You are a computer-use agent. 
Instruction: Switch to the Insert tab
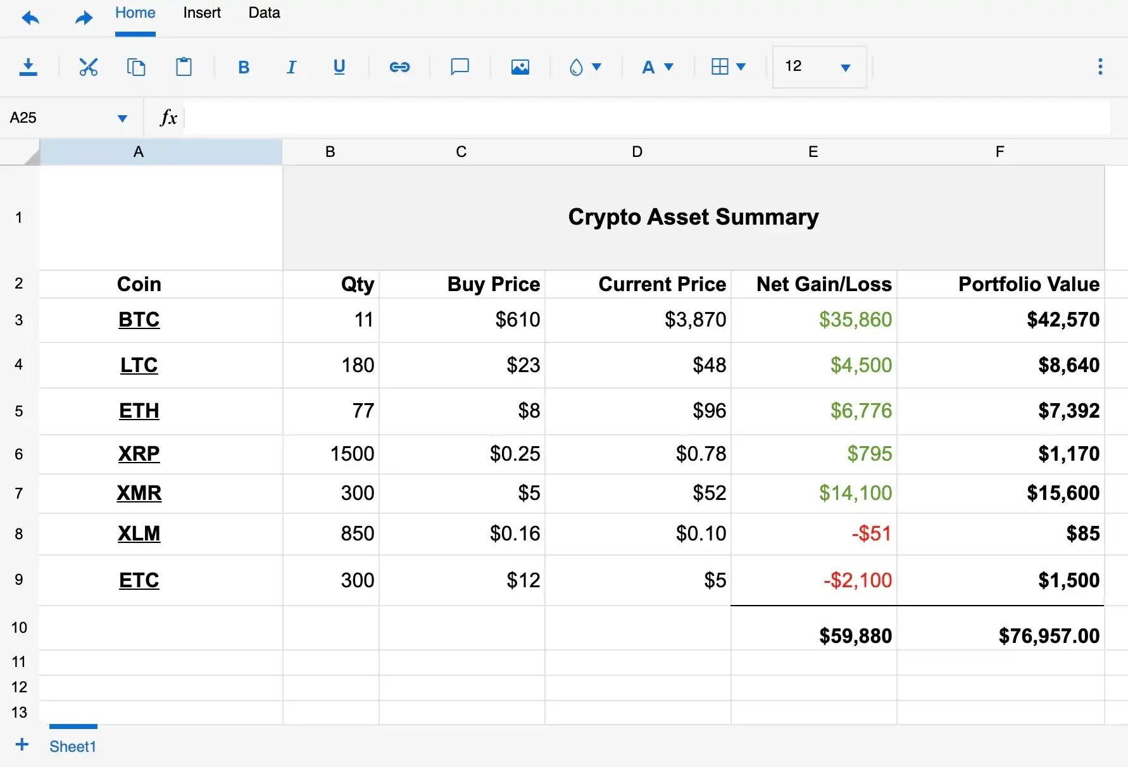click(201, 12)
